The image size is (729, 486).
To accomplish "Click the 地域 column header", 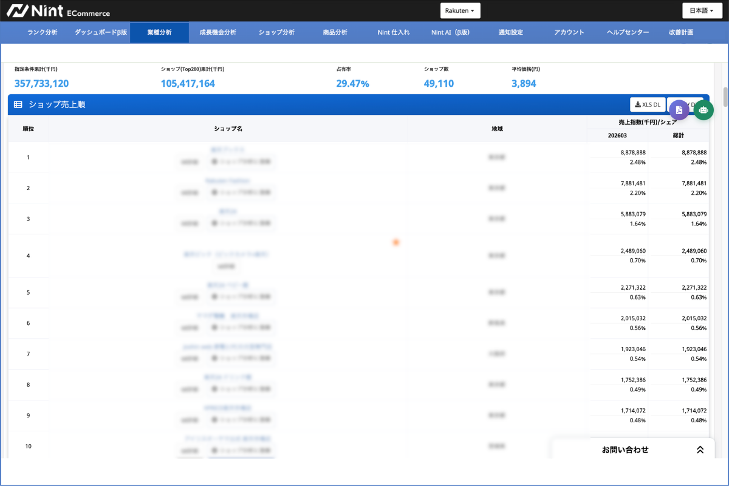I will (497, 129).
